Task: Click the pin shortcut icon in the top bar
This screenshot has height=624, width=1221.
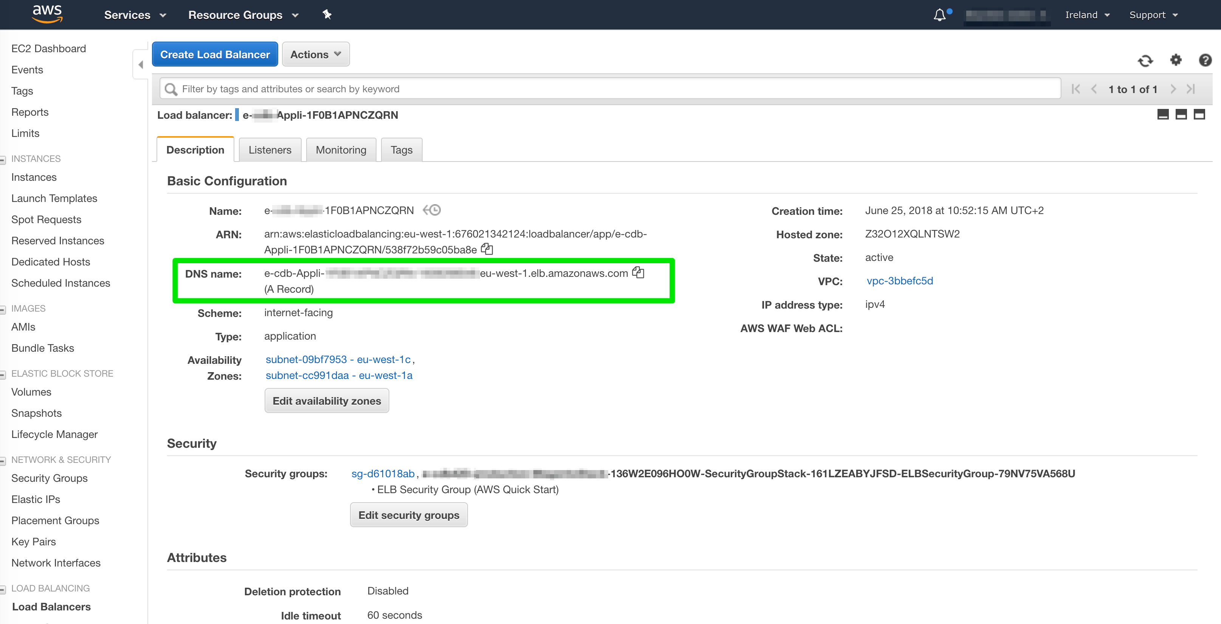Action: pos(327,15)
